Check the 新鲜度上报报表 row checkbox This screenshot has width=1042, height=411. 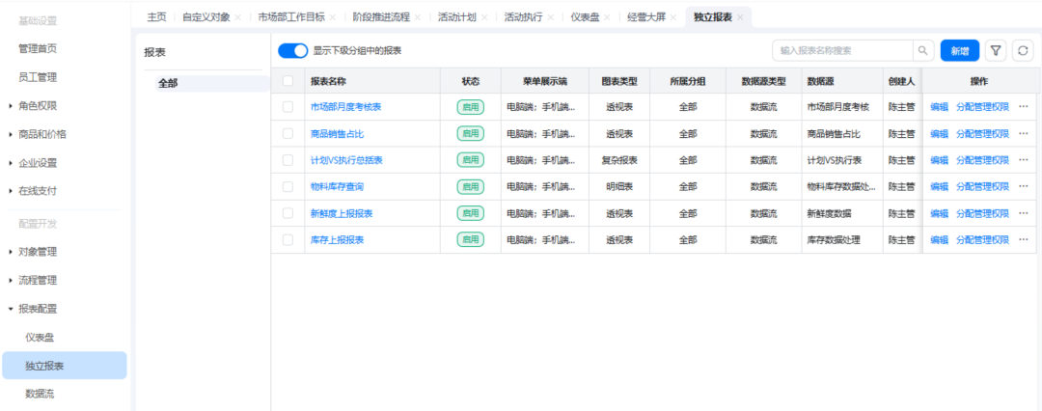tap(288, 213)
